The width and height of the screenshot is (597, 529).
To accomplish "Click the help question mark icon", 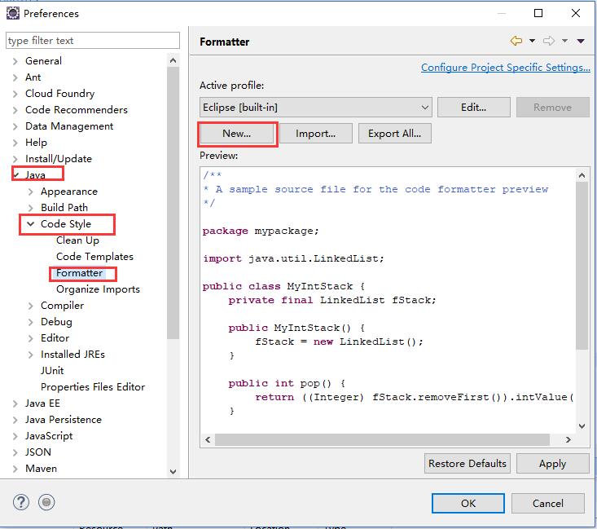I will 21,502.
